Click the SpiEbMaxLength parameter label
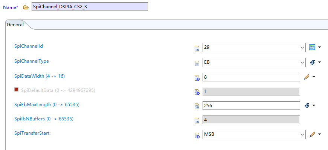The height and width of the screenshot is (150, 328). point(47,104)
